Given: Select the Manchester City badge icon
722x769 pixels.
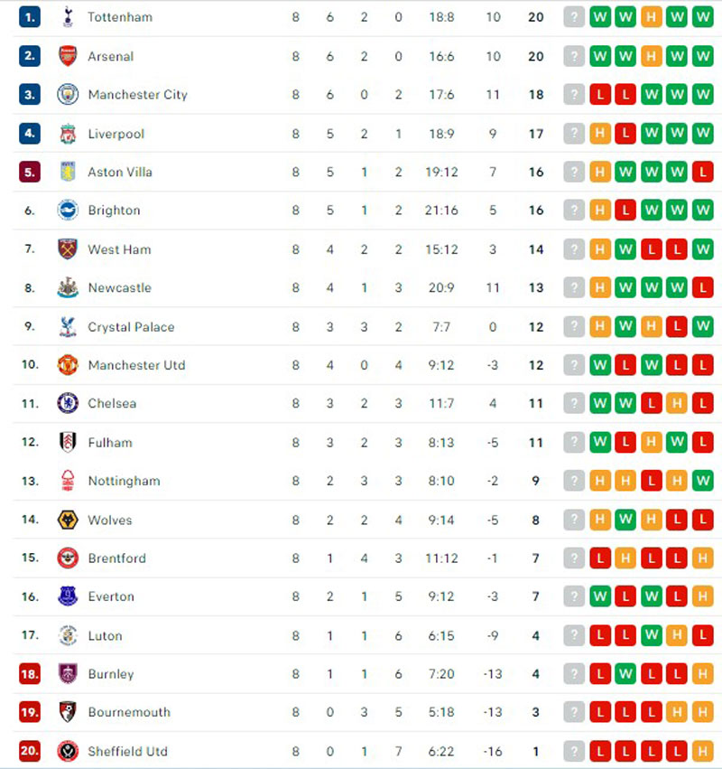Looking at the screenshot, I should (x=68, y=94).
